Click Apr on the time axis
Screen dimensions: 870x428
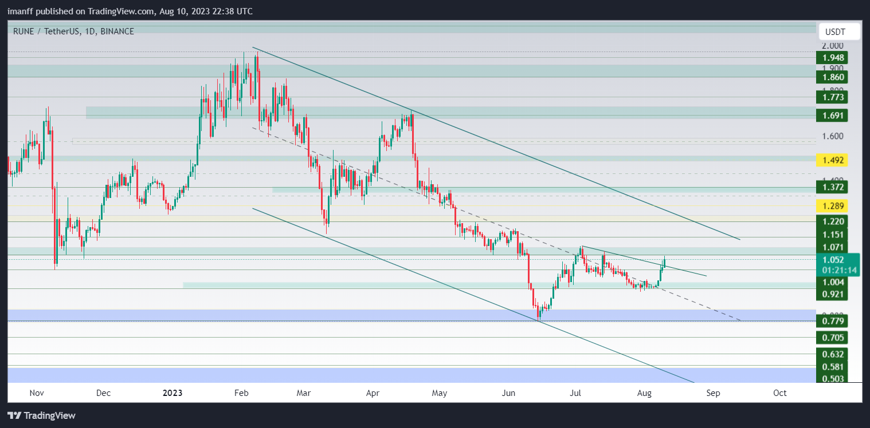click(x=373, y=393)
